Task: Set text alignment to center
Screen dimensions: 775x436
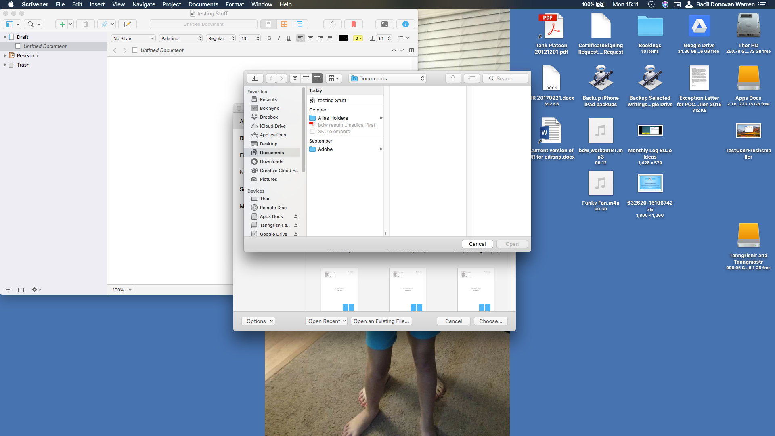Action: pyautogui.click(x=310, y=38)
